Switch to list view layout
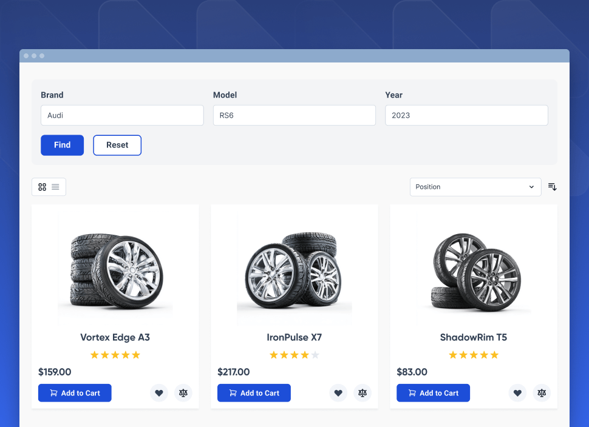Image resolution: width=589 pixels, height=427 pixels. 55,187
